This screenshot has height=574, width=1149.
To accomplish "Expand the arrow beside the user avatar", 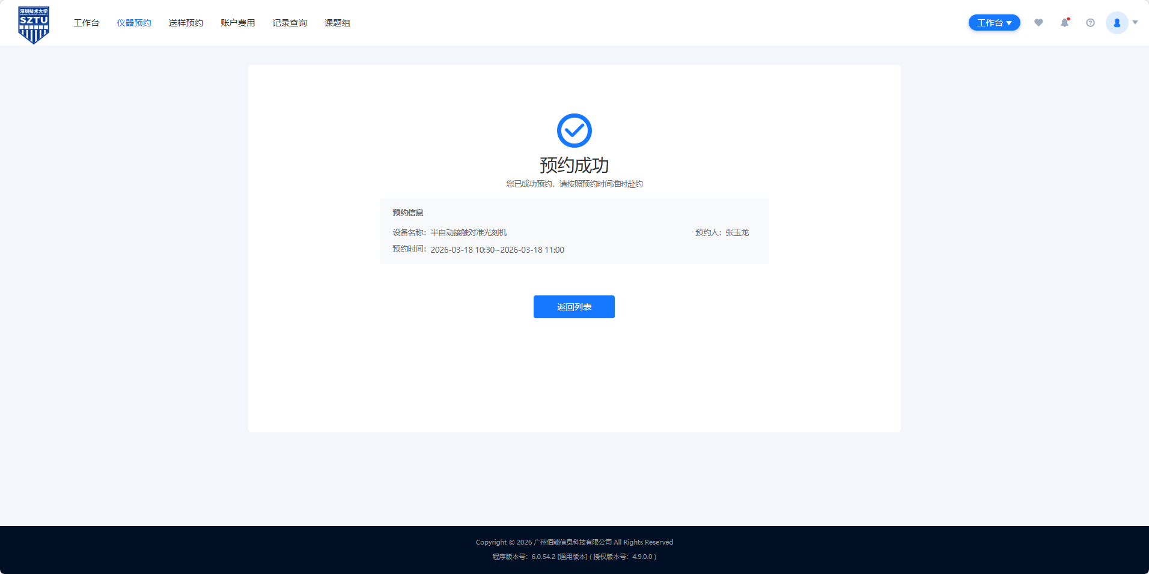I will [1135, 23].
